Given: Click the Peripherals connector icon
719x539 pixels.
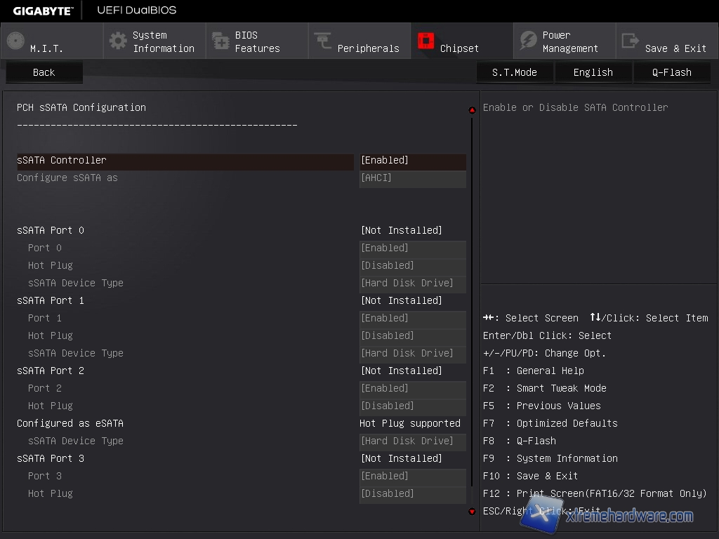Looking at the screenshot, I should click(323, 41).
